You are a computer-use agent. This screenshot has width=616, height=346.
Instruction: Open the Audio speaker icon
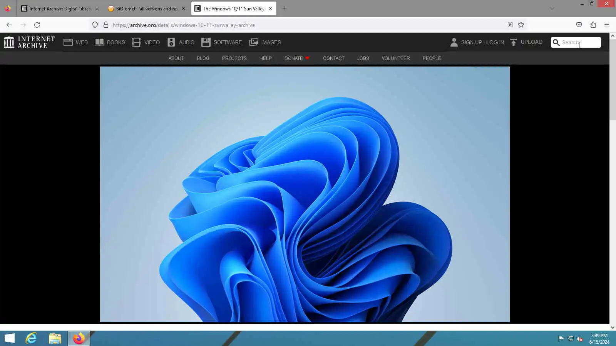(171, 42)
